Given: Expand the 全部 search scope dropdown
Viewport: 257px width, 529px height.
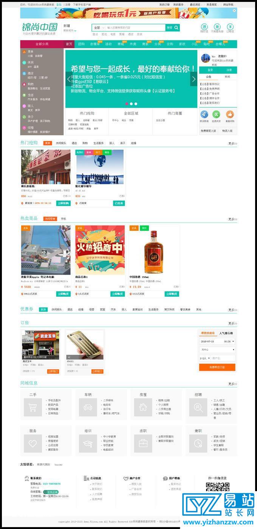Looking at the screenshot, I should coord(98,28).
